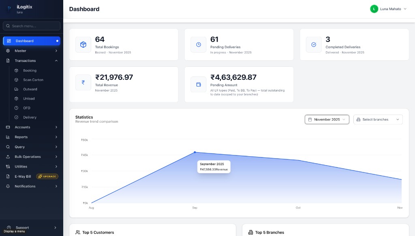
Task: Expand the Utilities menu chevron
Action: pyautogui.click(x=56, y=166)
